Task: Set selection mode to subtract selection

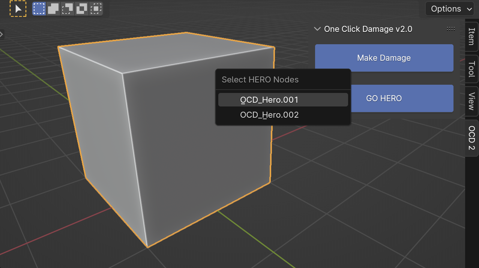Action: [x=68, y=9]
